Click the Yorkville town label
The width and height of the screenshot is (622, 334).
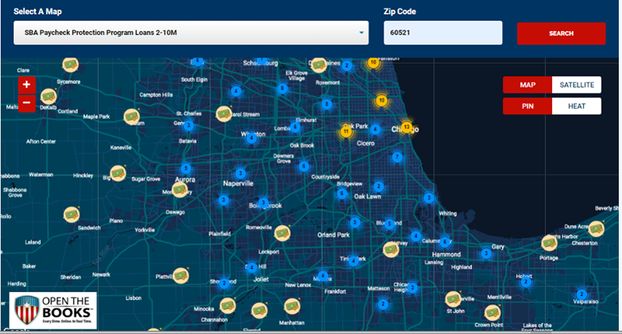145,230
